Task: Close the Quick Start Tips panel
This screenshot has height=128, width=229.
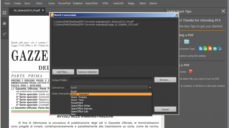Action: 223,11
